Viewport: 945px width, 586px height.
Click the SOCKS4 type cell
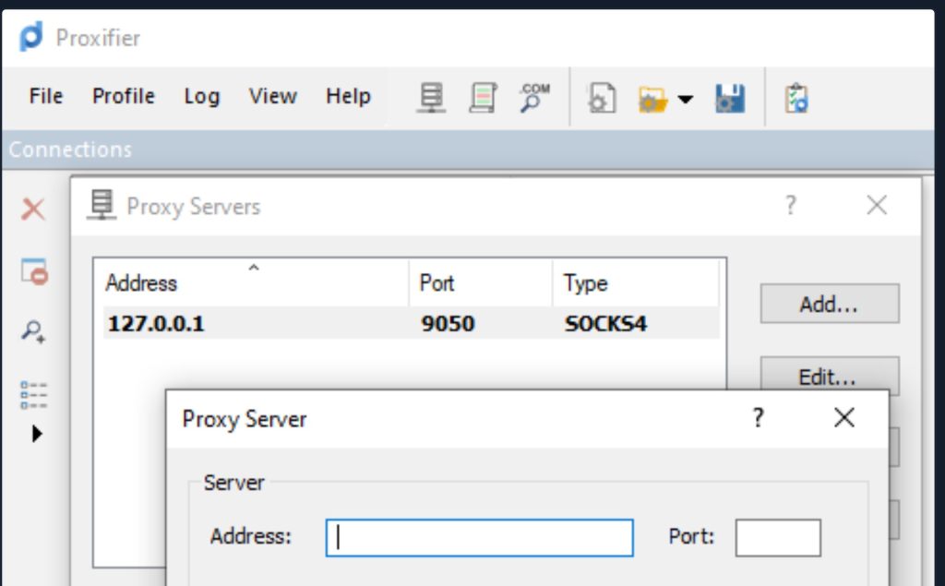(605, 324)
